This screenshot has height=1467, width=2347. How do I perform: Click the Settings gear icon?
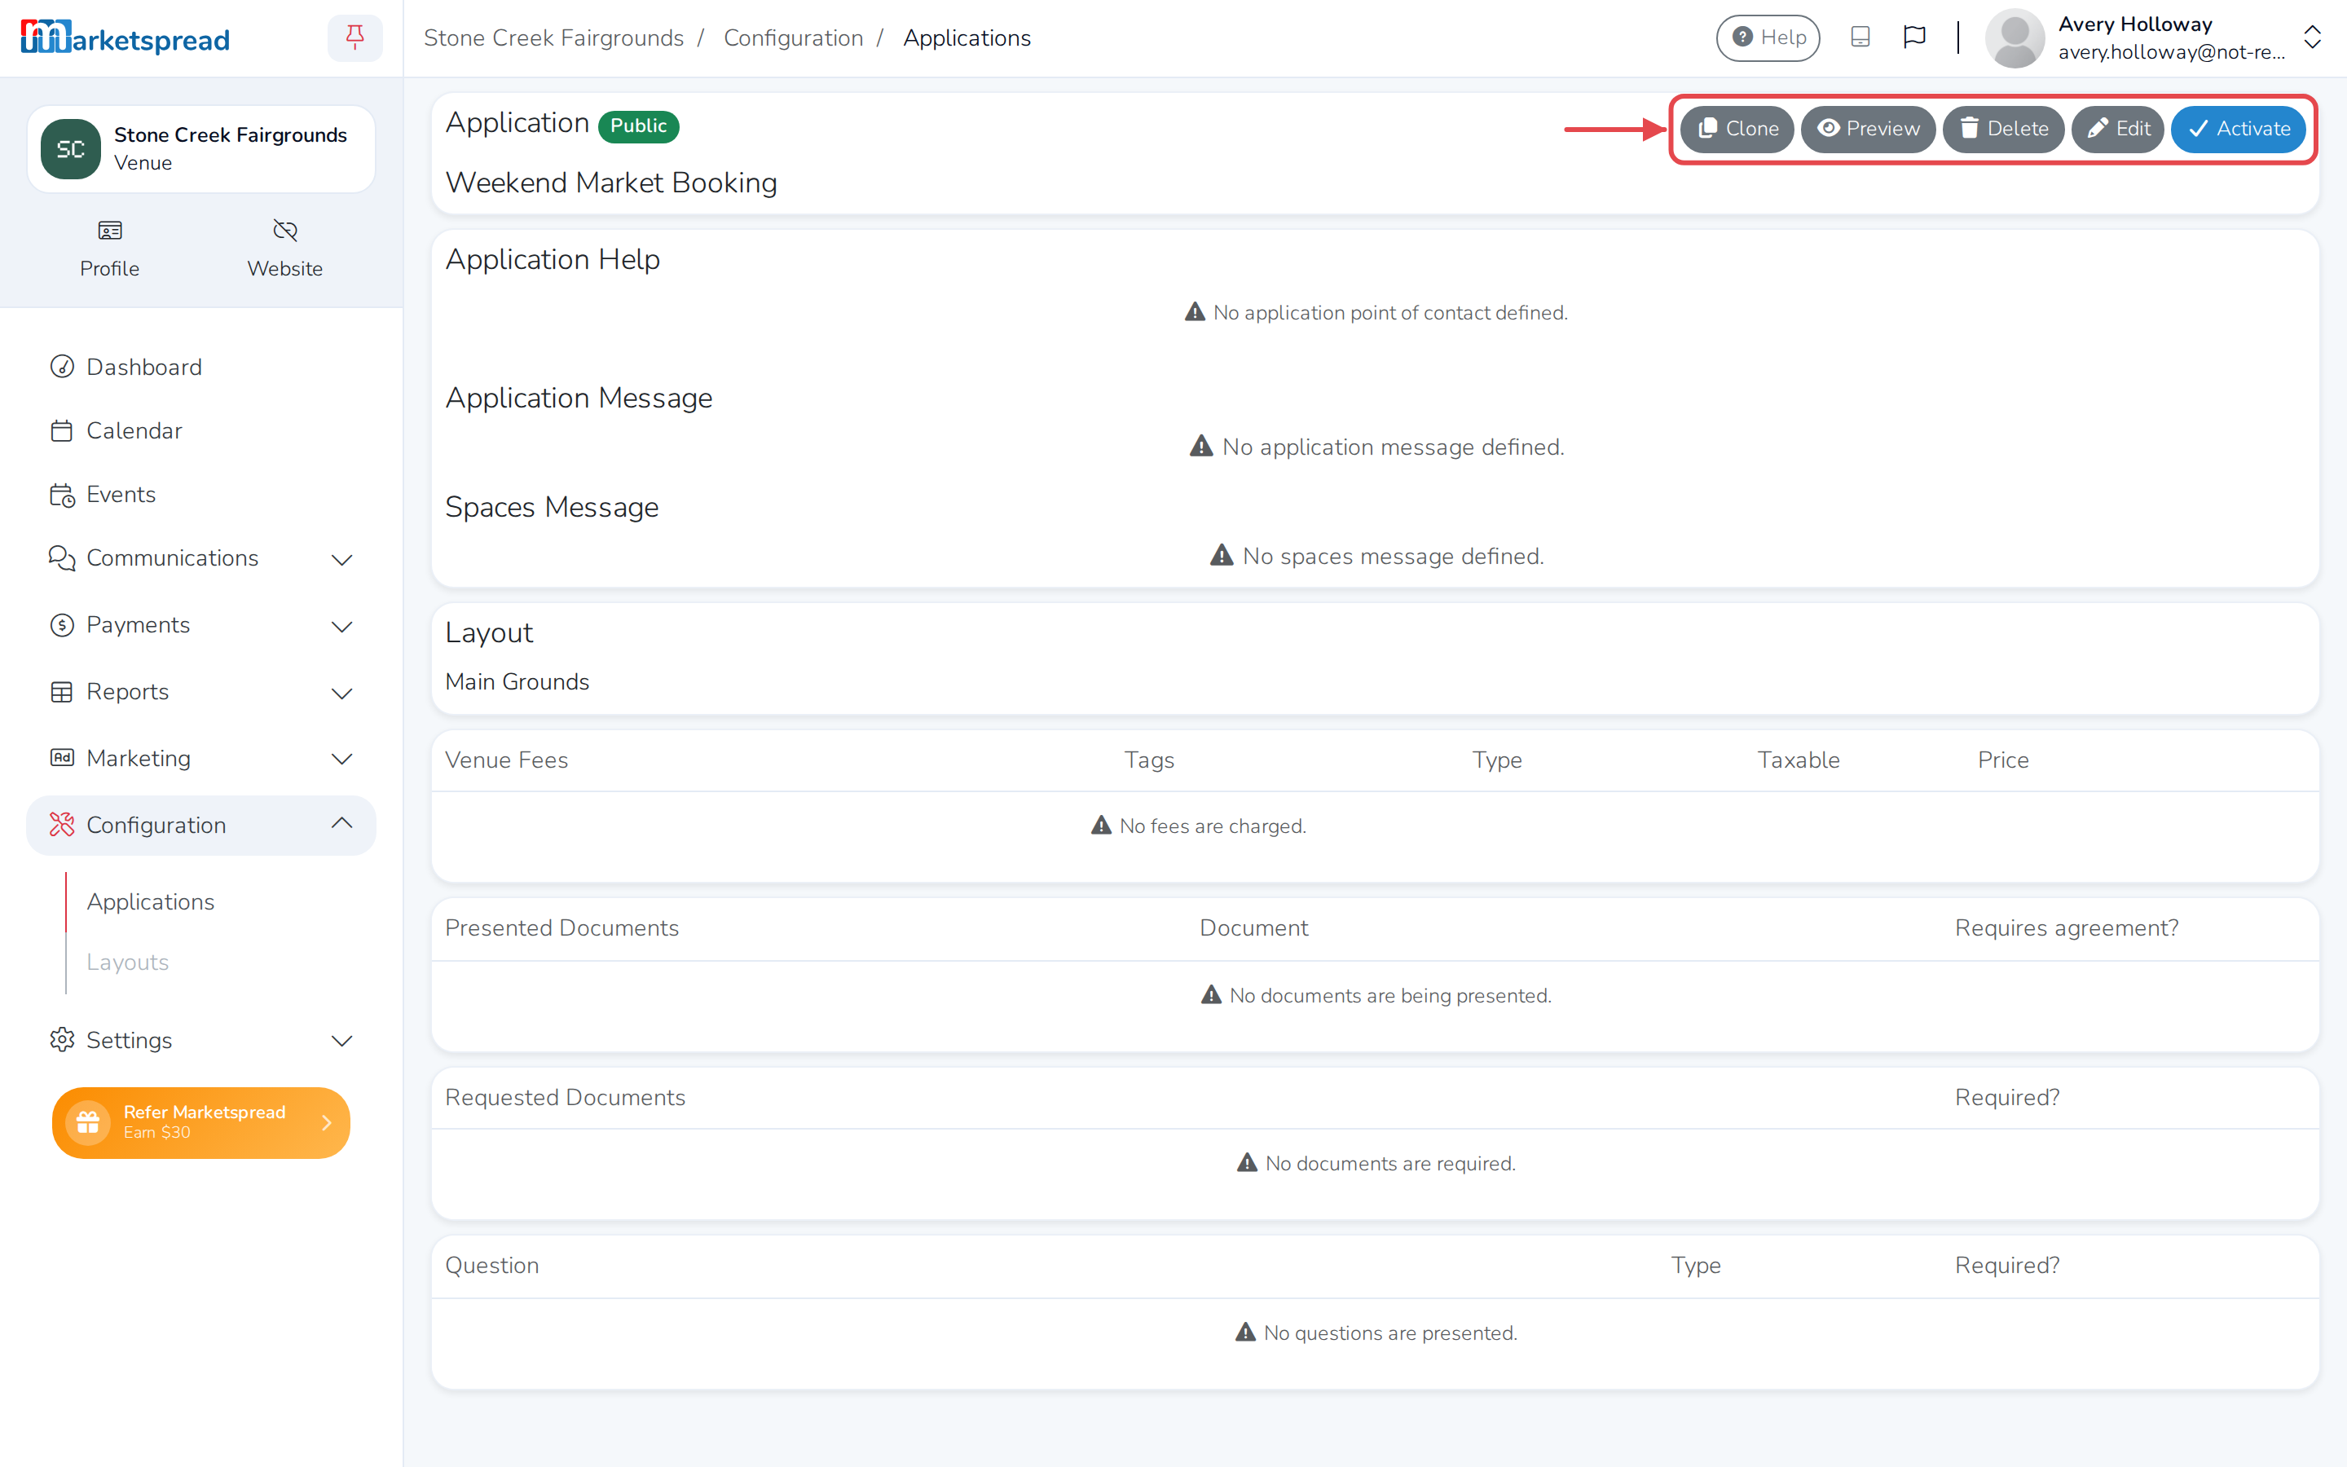[x=62, y=1040]
